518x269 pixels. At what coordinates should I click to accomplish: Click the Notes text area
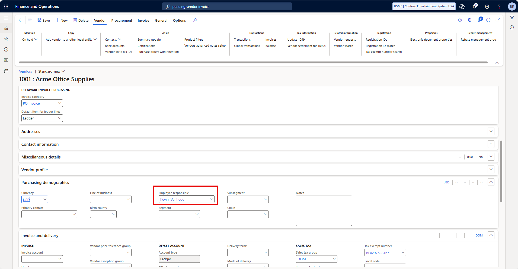pos(324,211)
